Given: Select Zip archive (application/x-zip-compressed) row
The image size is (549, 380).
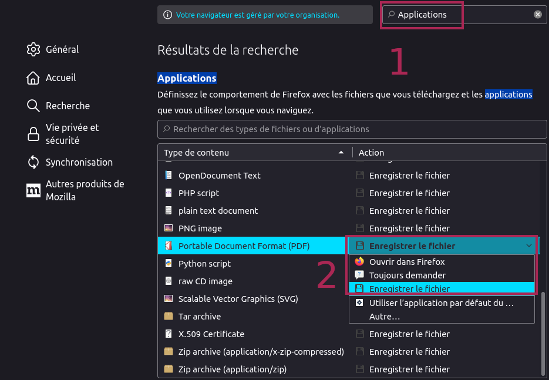Looking at the screenshot, I should 349,351.
